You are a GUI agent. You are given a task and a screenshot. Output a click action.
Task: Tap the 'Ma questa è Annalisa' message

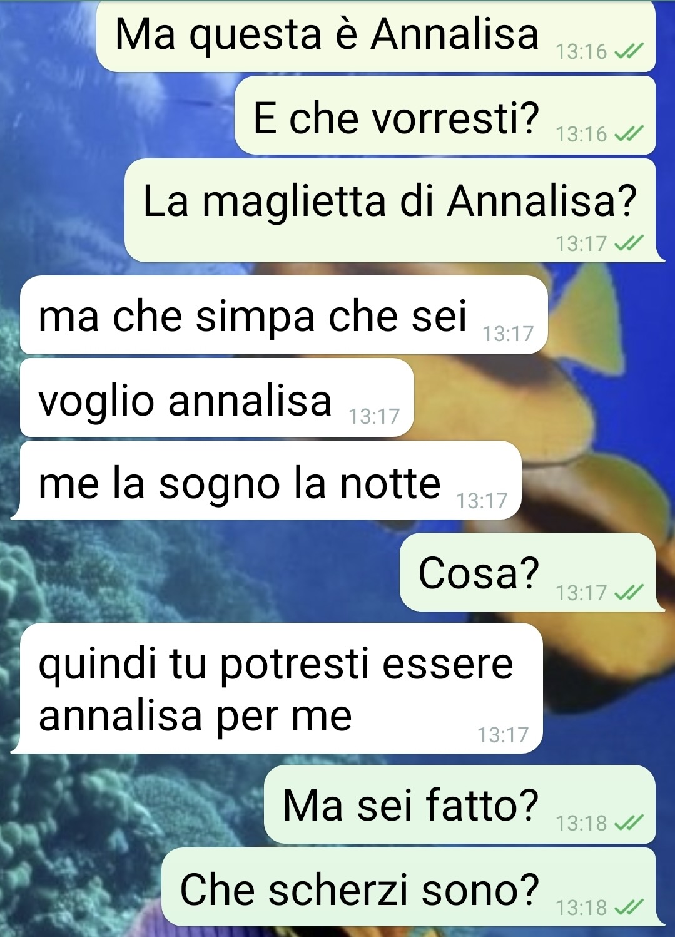click(x=375, y=36)
